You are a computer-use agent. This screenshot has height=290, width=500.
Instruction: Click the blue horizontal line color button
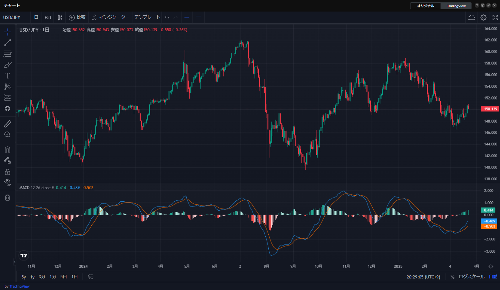click(187, 18)
